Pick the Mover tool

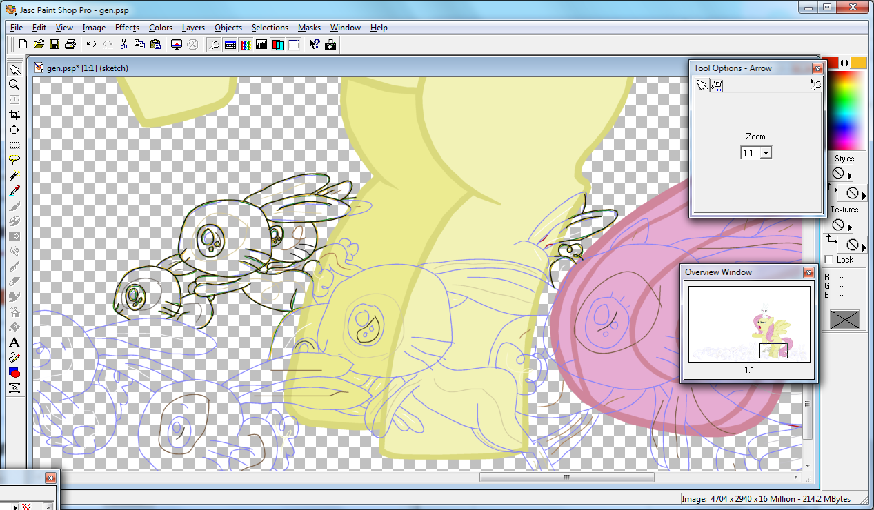point(14,130)
